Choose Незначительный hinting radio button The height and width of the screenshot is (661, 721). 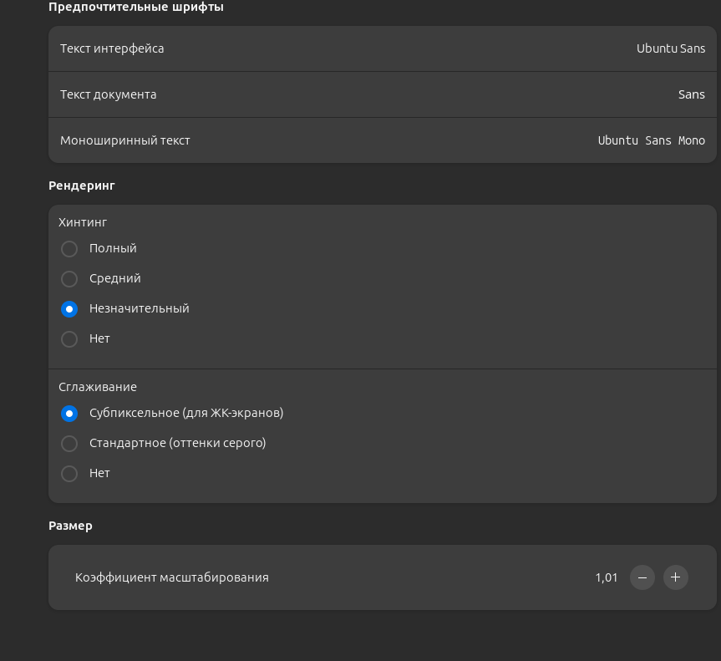point(69,309)
